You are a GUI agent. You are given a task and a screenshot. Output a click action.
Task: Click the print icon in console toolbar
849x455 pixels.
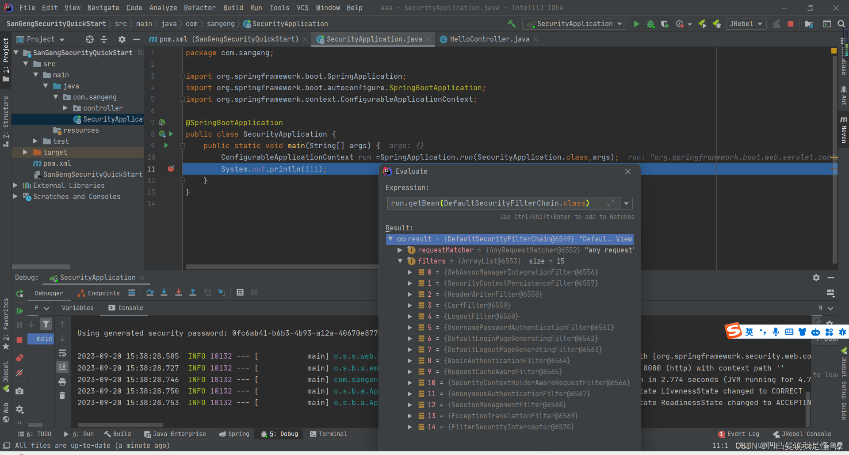62,382
